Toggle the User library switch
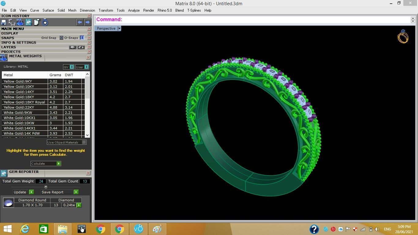The height and width of the screenshot is (235, 418). tap(86, 67)
